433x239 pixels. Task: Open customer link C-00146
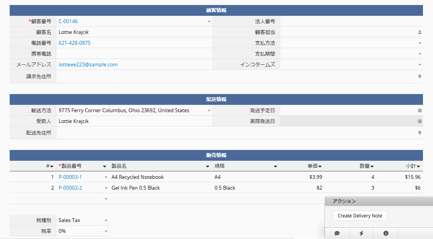point(68,22)
